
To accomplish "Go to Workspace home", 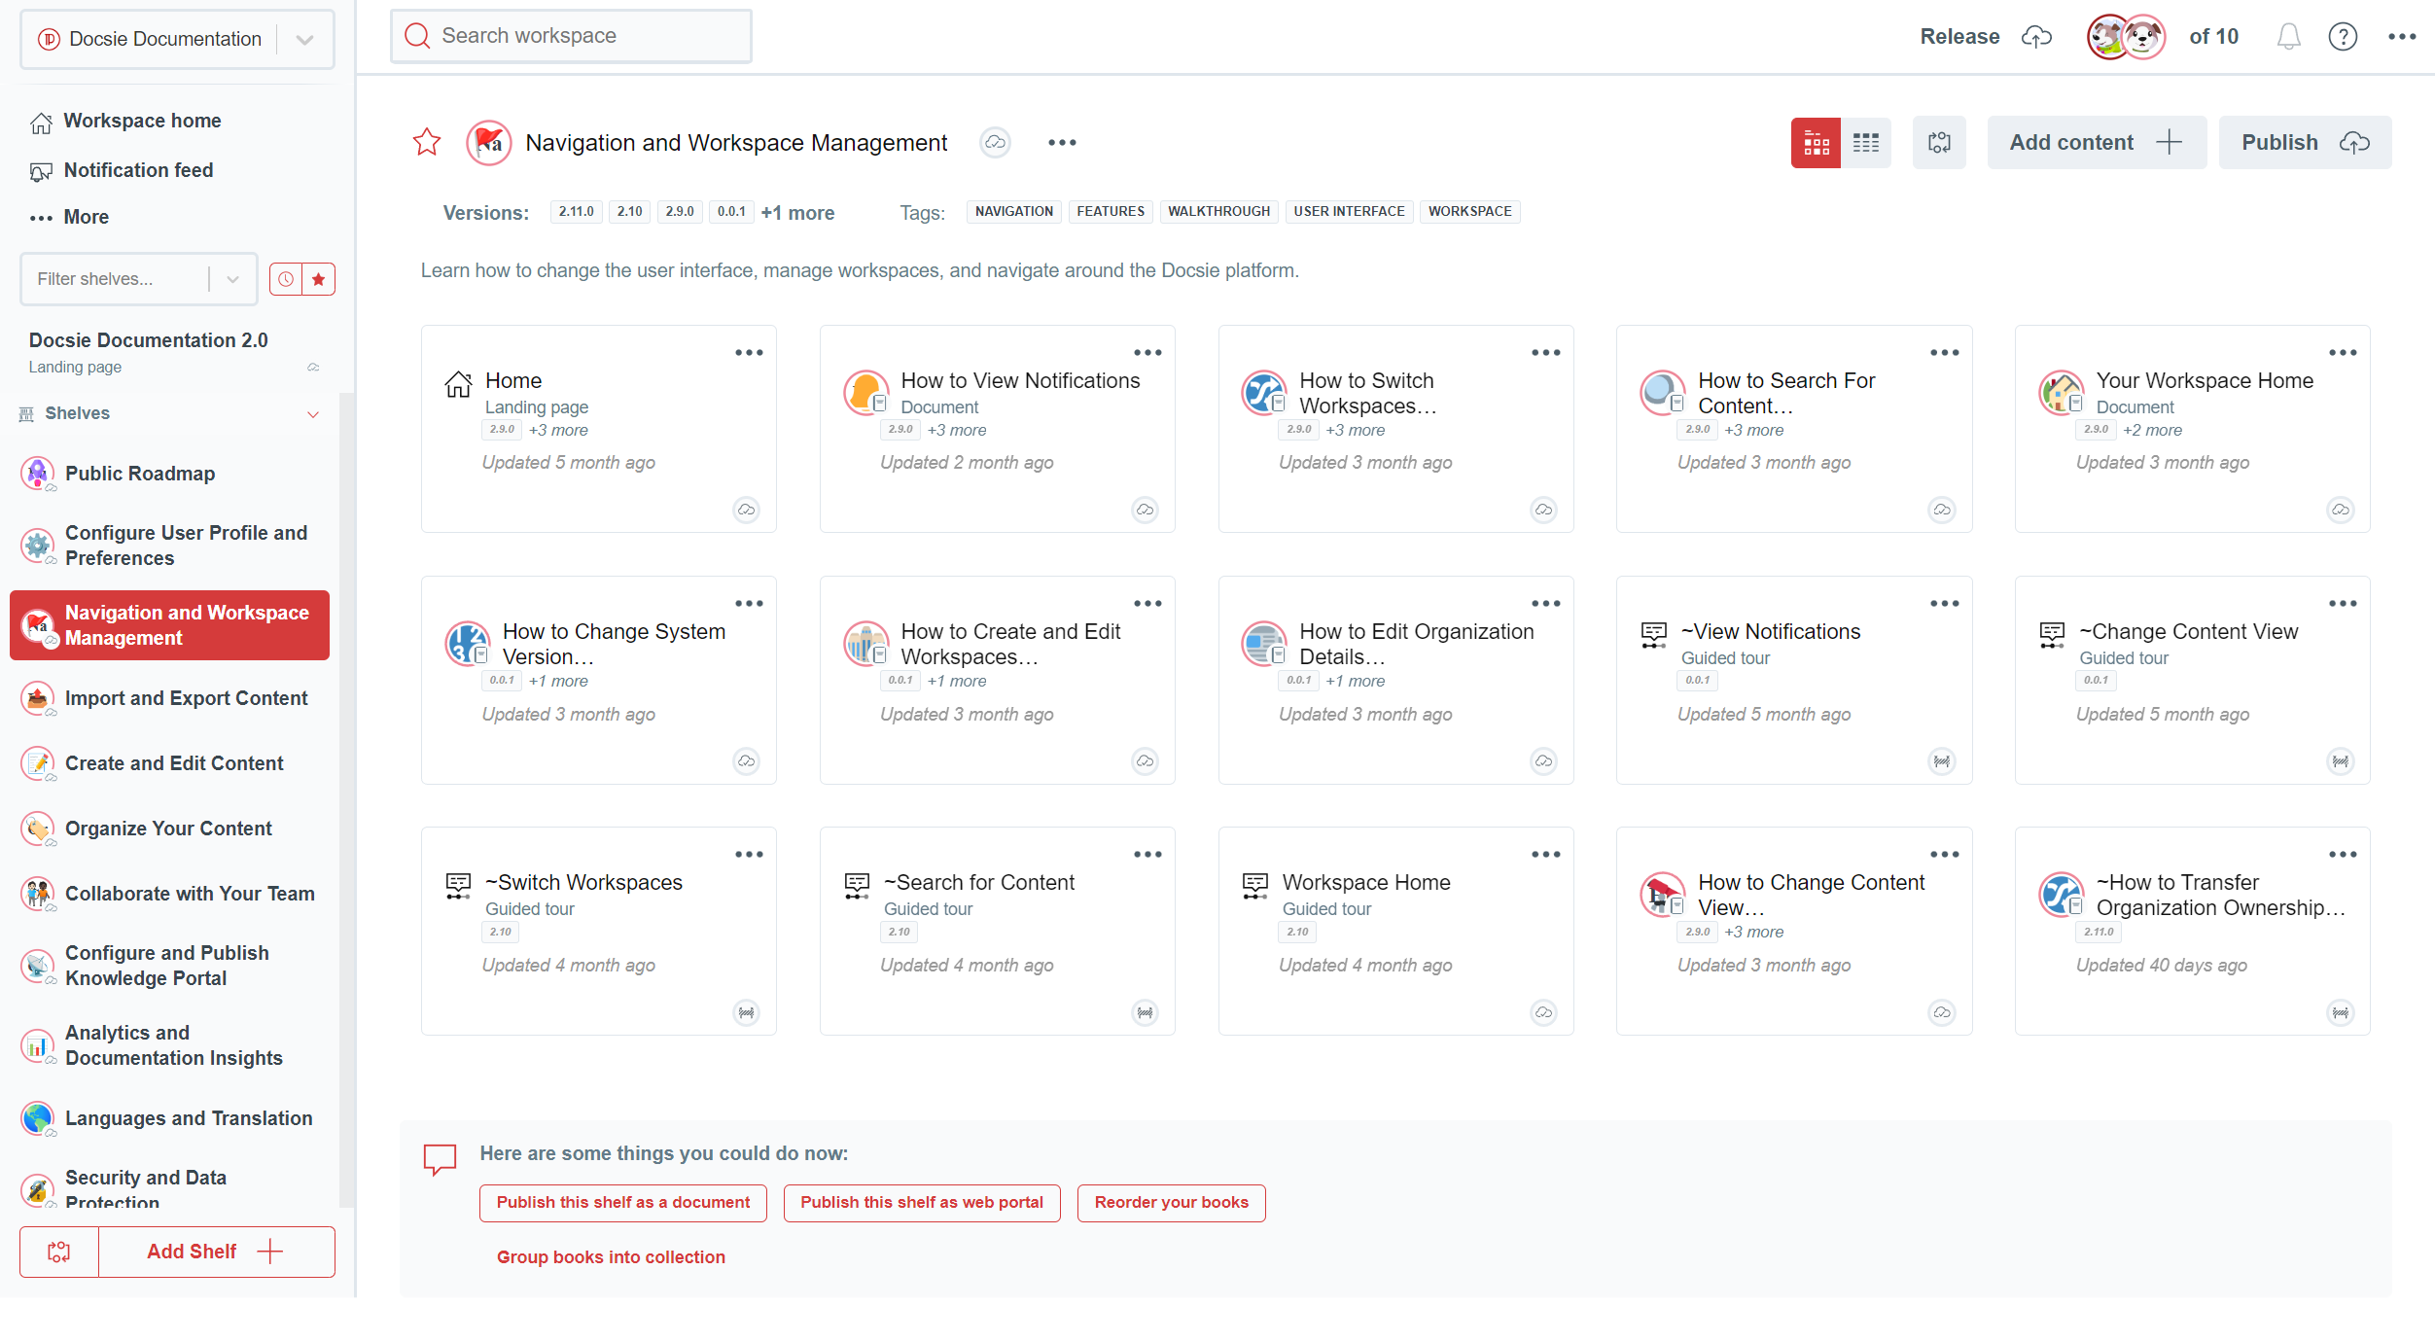I will pyautogui.click(x=142, y=121).
